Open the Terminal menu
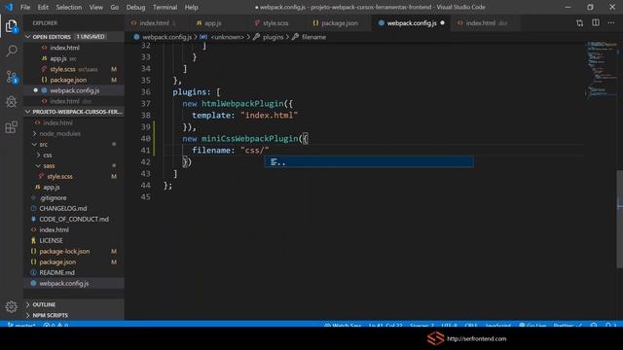Image resolution: width=623 pixels, height=350 pixels. (x=165, y=7)
